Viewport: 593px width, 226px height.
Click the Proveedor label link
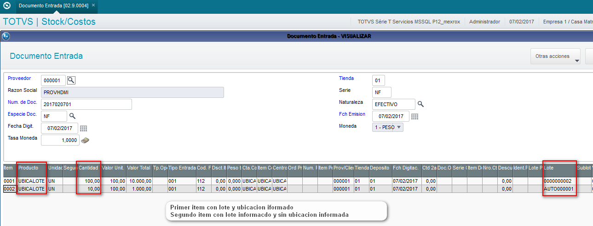[19, 78]
